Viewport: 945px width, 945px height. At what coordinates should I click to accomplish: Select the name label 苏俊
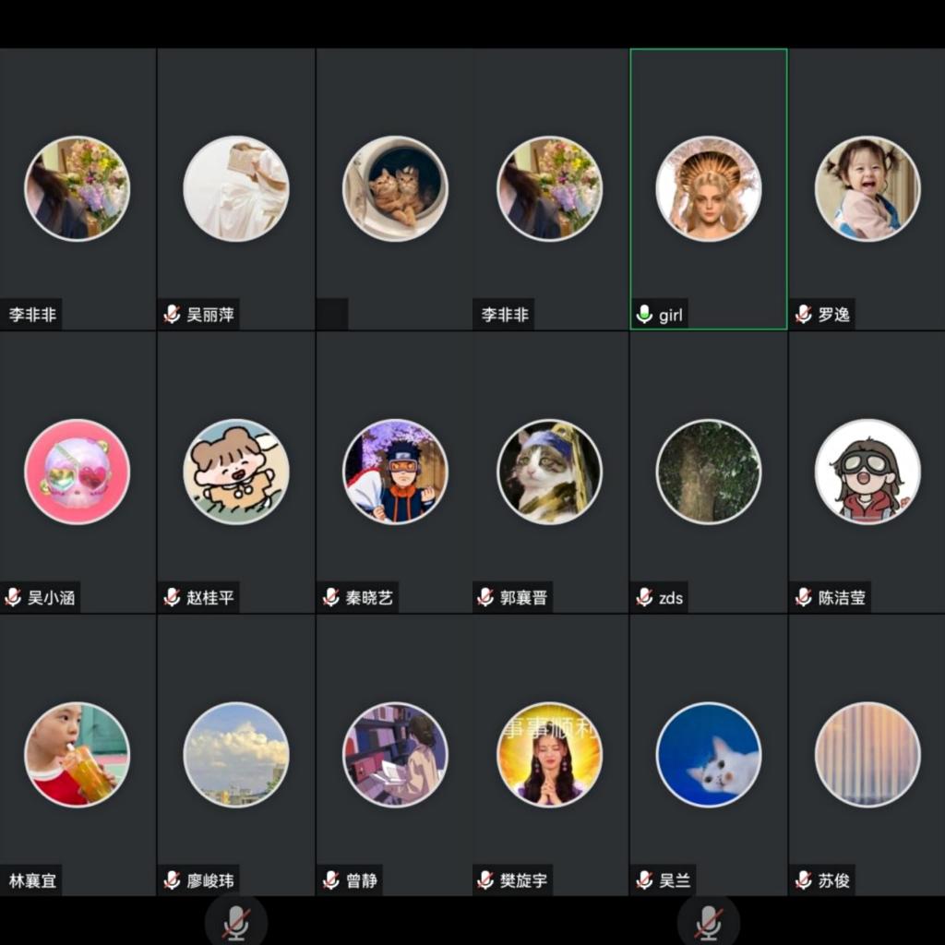pyautogui.click(x=834, y=881)
